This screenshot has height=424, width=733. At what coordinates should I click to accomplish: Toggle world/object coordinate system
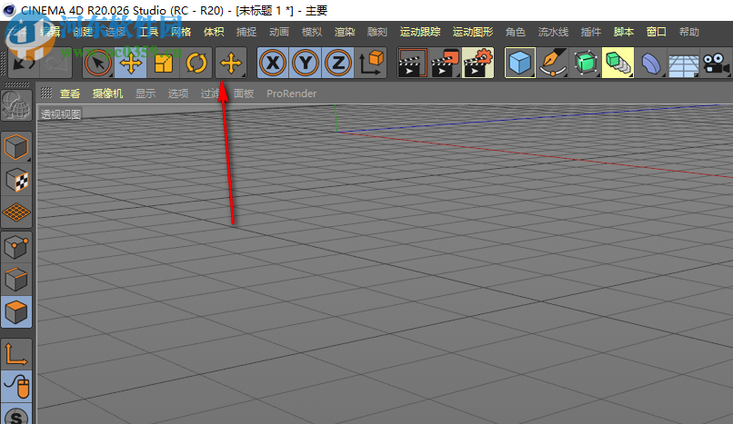click(371, 63)
